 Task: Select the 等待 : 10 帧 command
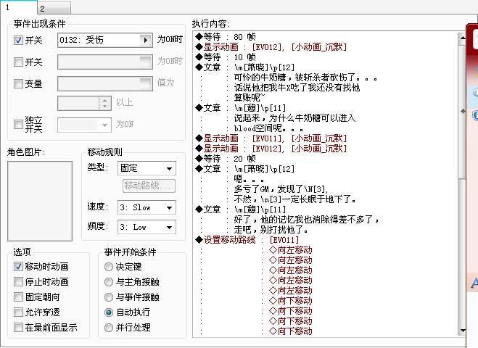pos(226,57)
